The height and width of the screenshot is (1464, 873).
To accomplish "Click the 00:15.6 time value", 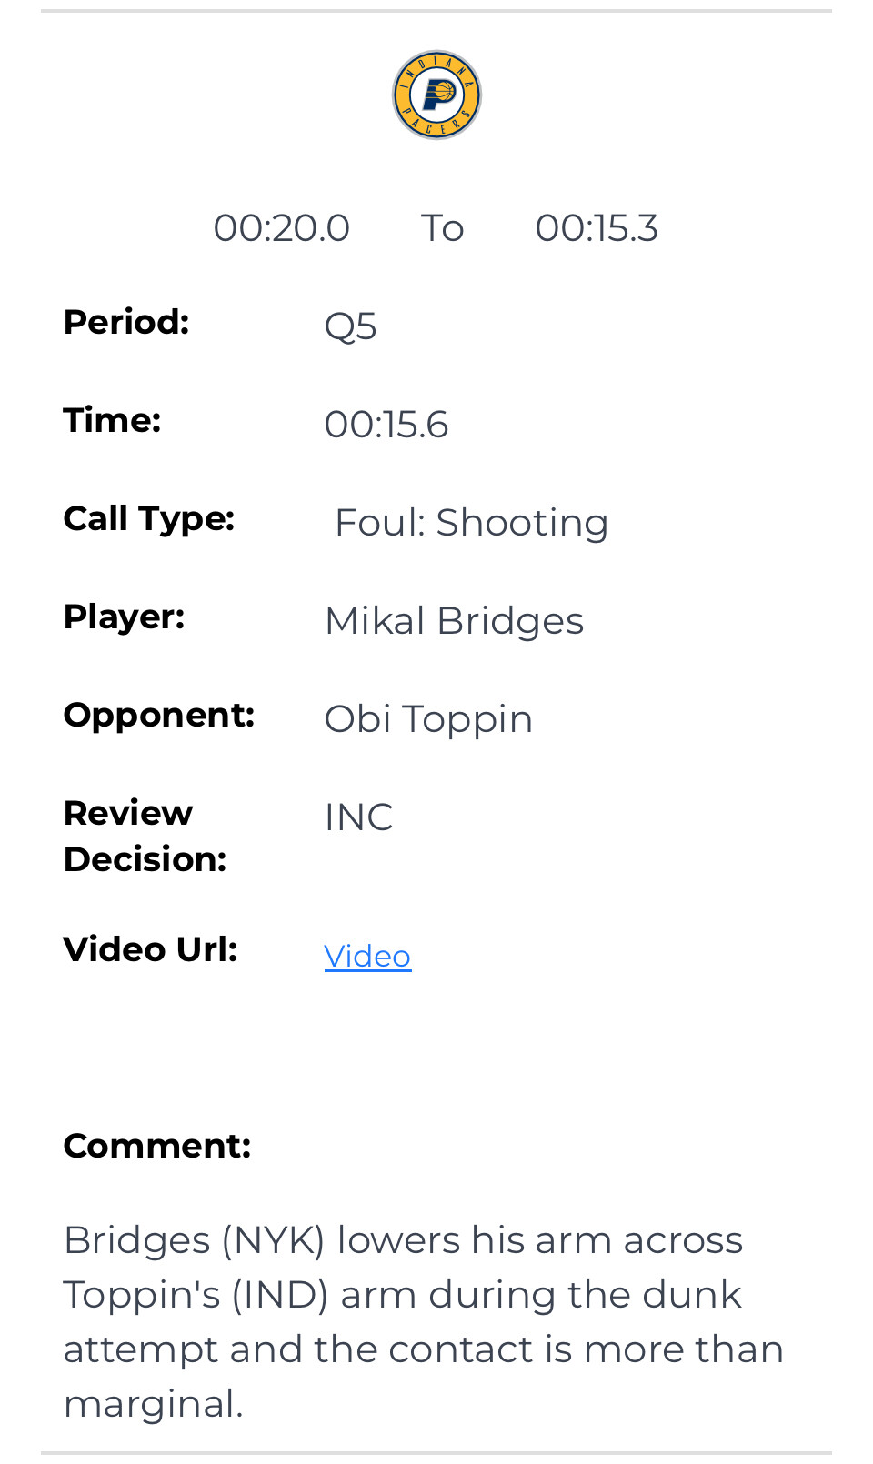I will [386, 424].
